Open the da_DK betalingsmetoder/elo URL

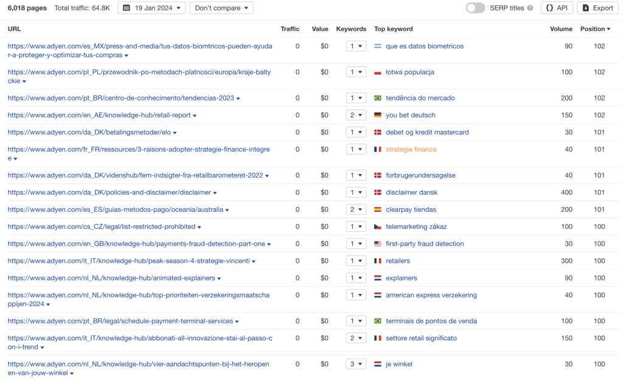(x=89, y=132)
